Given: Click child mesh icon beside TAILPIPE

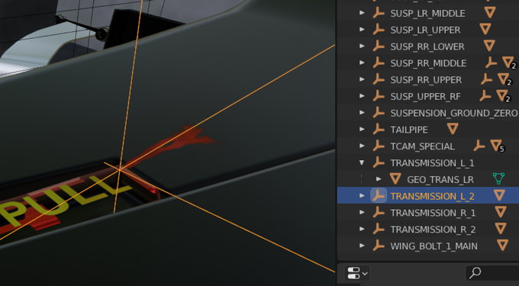Looking at the screenshot, I should pyautogui.click(x=453, y=129).
